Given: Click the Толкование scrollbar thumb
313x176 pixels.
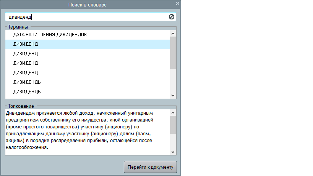Looking at the screenshot, I should pyautogui.click(x=173, y=125).
